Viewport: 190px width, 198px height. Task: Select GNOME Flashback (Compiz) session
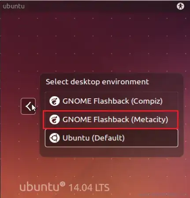(112, 101)
